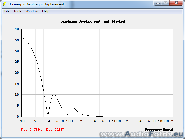
Task: Open the File menu
Action: tap(7, 11)
